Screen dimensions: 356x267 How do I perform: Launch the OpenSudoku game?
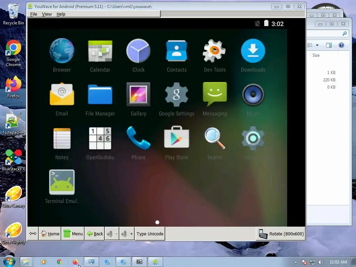pos(100,138)
